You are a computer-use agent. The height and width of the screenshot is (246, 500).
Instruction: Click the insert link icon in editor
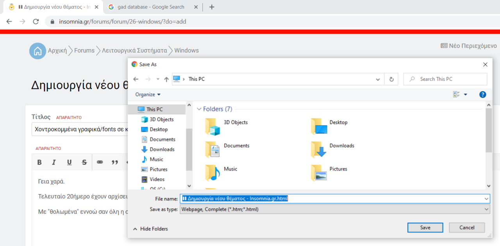click(100, 162)
